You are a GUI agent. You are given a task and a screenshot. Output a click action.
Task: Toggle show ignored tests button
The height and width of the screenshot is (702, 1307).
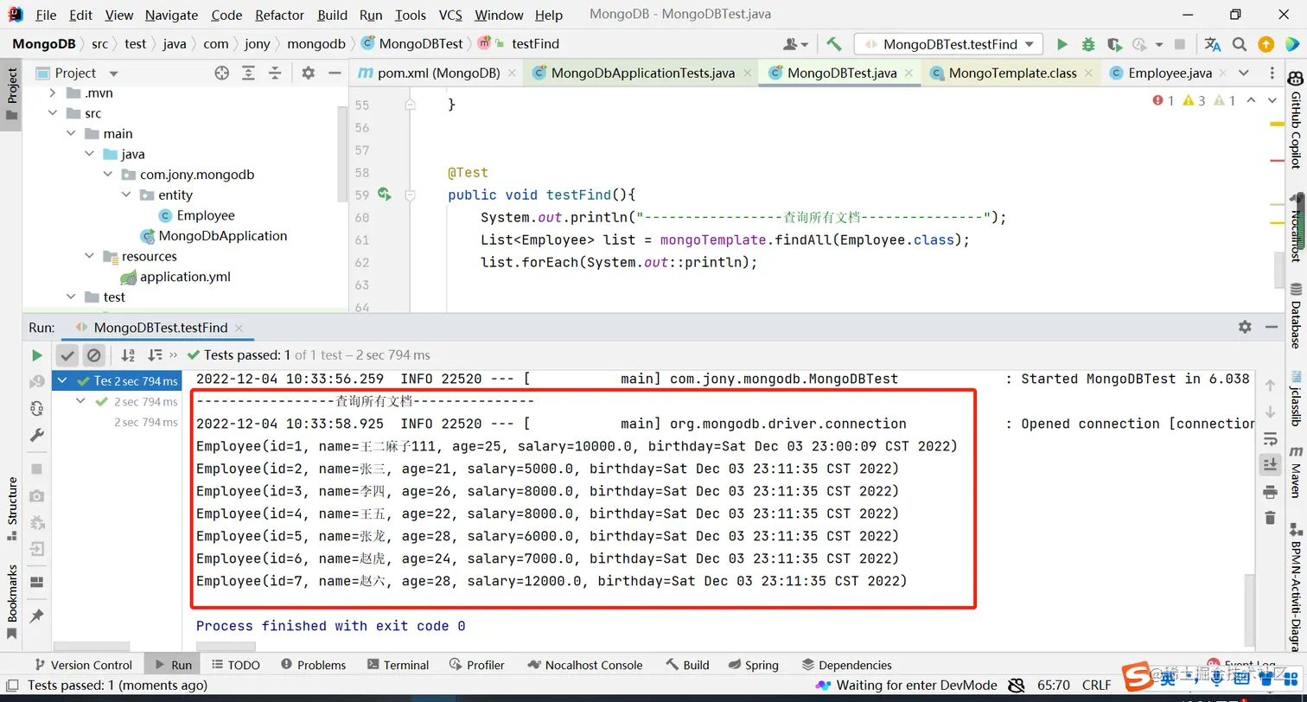coord(94,355)
